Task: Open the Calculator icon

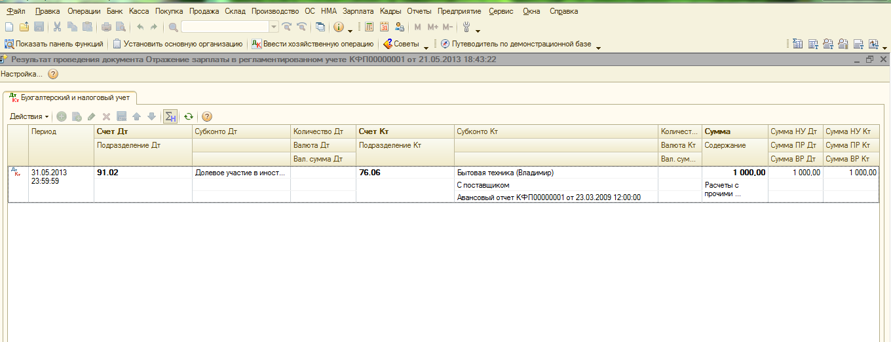Action: [369, 27]
